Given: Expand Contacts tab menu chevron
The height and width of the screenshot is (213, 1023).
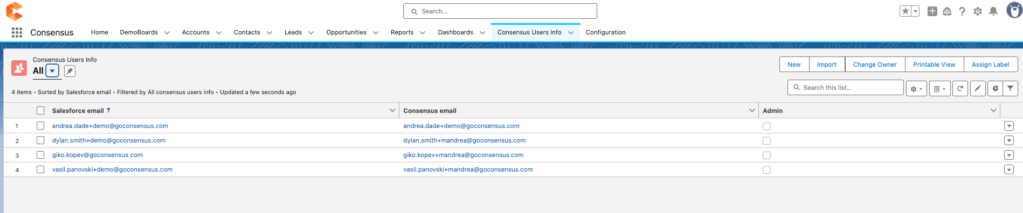Looking at the screenshot, I should click(269, 33).
